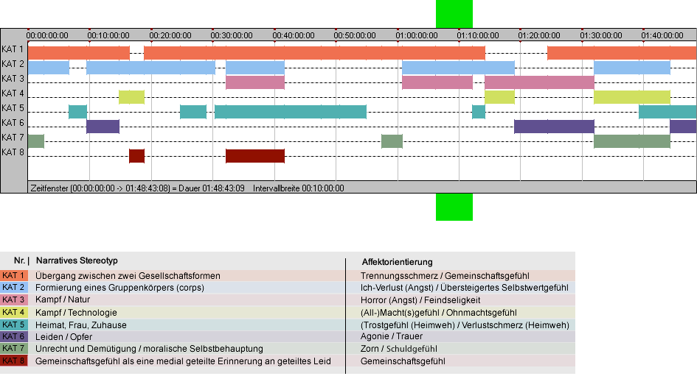Select 'Formierung eines Gruppenkörpers (corps)' text
The image size is (697, 390).
pyautogui.click(x=120, y=288)
